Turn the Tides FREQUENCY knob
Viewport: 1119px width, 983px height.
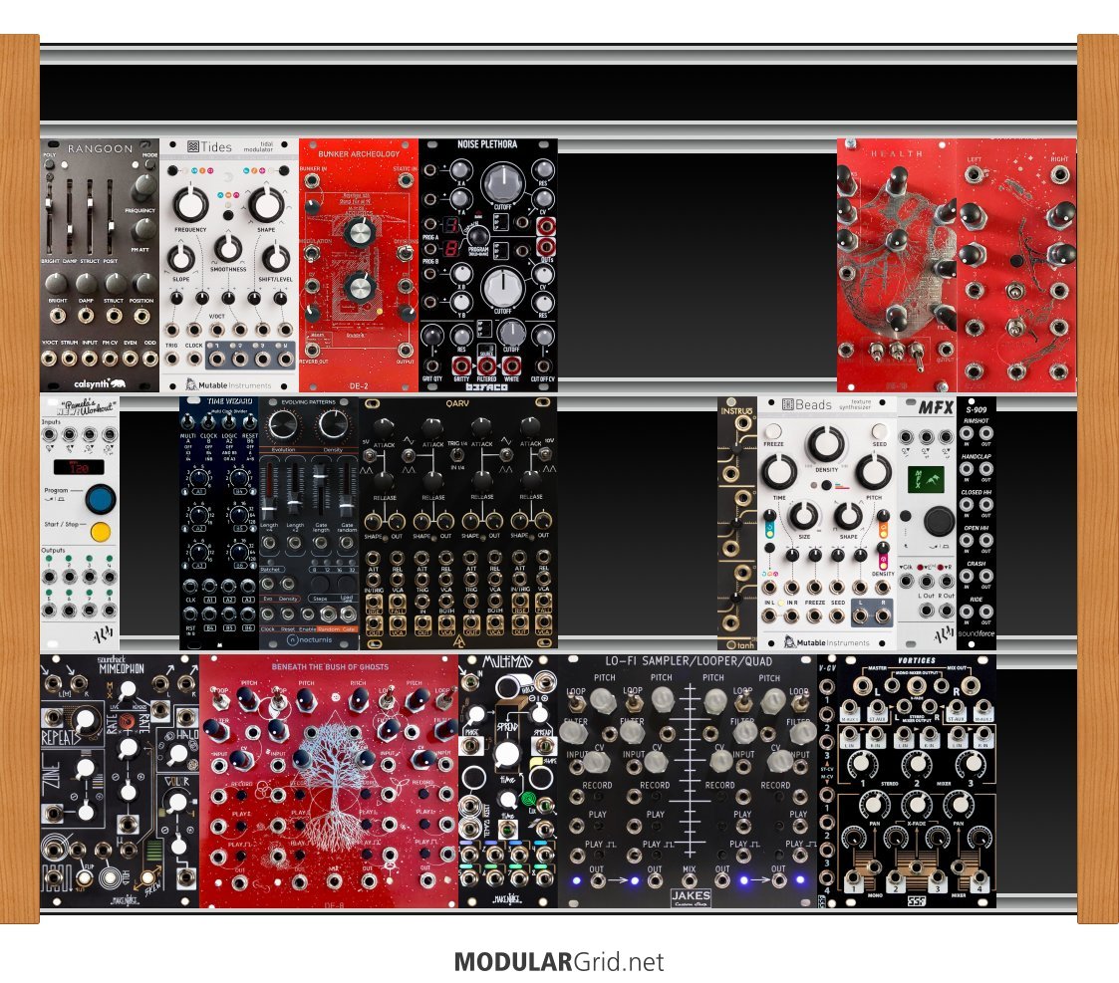coord(191,203)
